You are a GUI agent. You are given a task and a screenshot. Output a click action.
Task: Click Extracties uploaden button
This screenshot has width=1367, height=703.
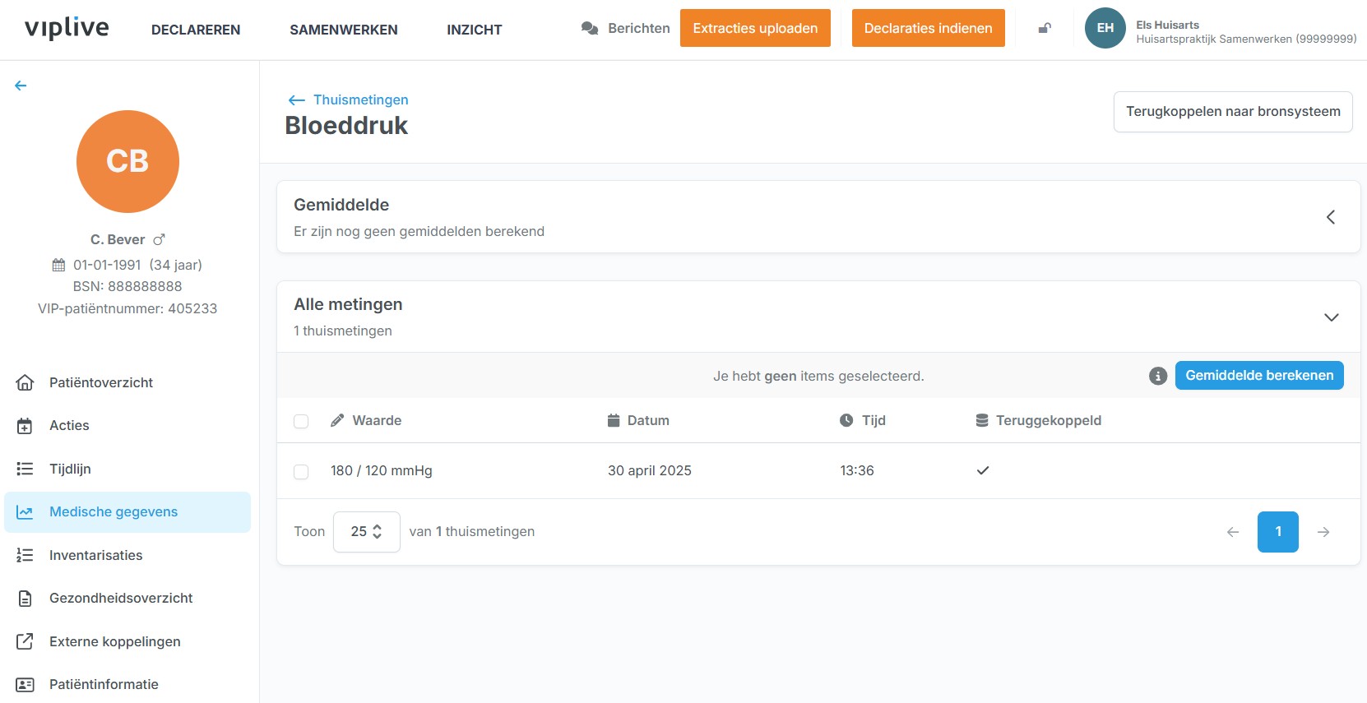click(x=755, y=28)
